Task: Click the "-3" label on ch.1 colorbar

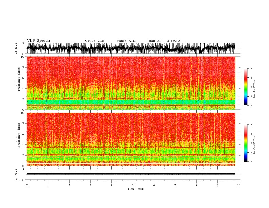Action: 250,68
